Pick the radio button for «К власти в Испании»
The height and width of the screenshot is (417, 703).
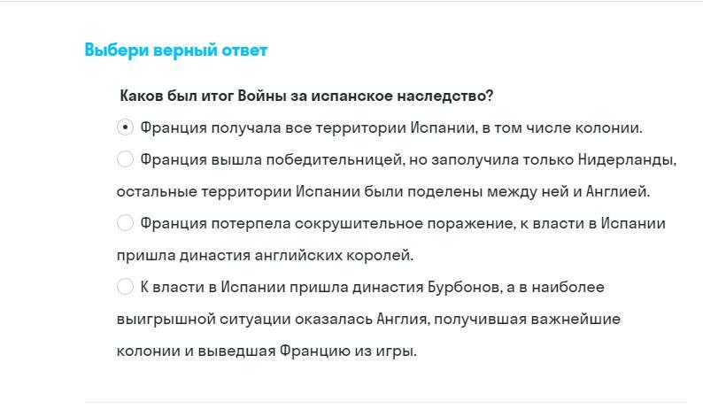pyautogui.click(x=125, y=287)
